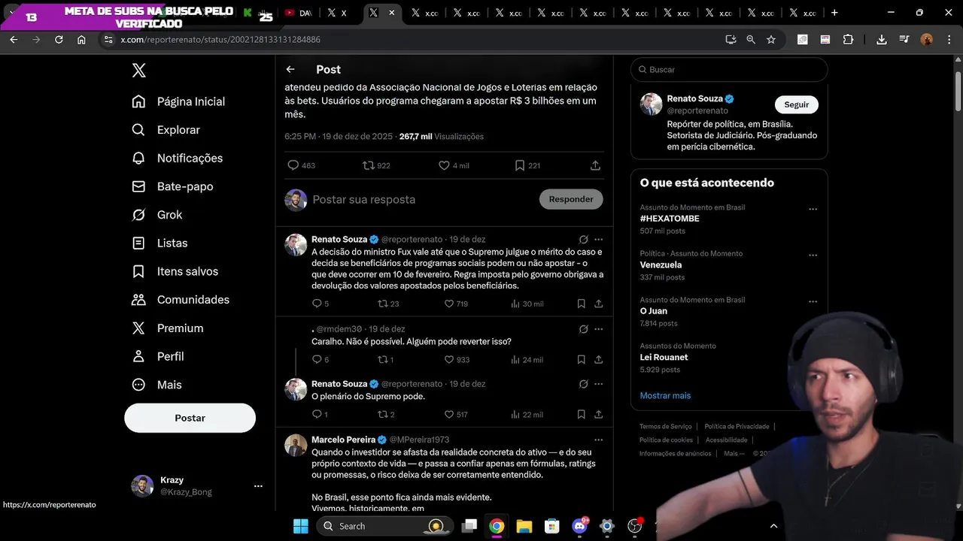Like the @rmdem30 reply with 933 likes

click(x=456, y=359)
